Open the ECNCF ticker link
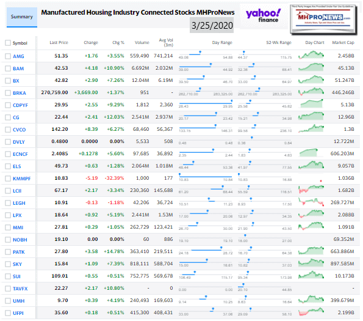This screenshot has width=363, height=321. [20, 154]
